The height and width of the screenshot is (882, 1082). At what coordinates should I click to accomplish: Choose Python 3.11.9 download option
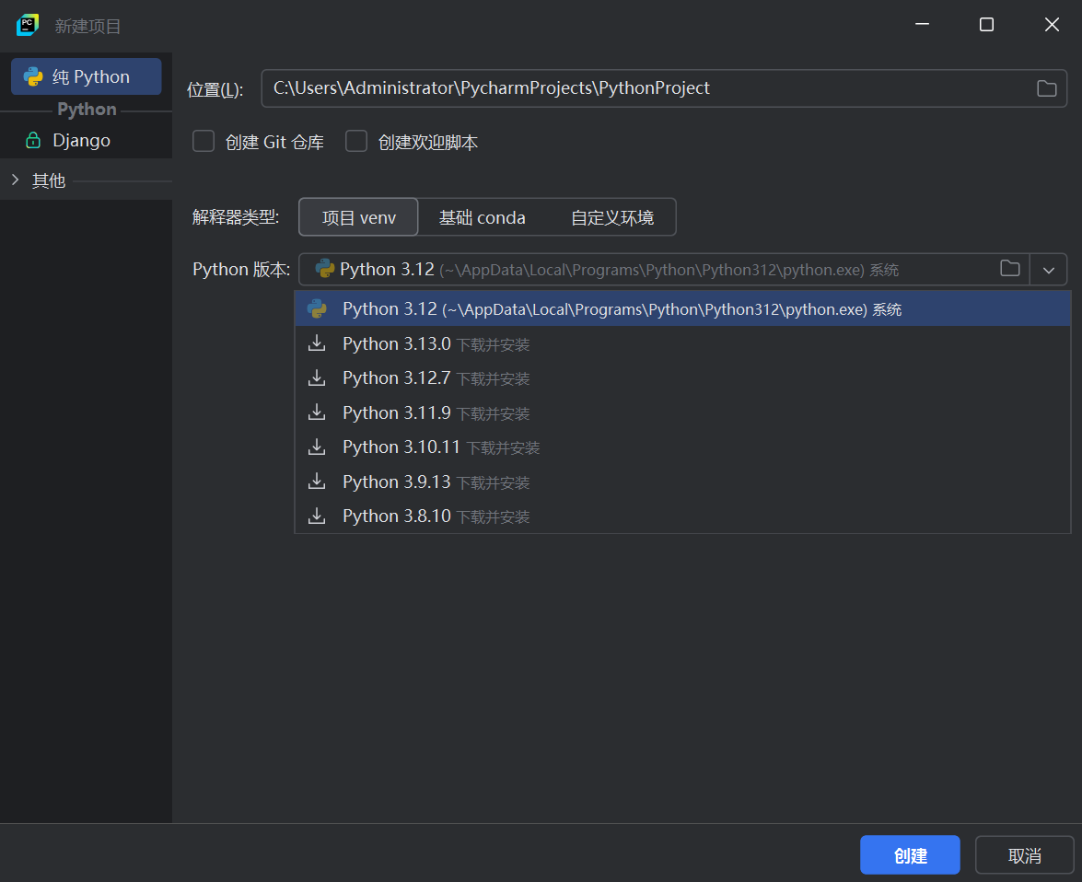pos(682,412)
